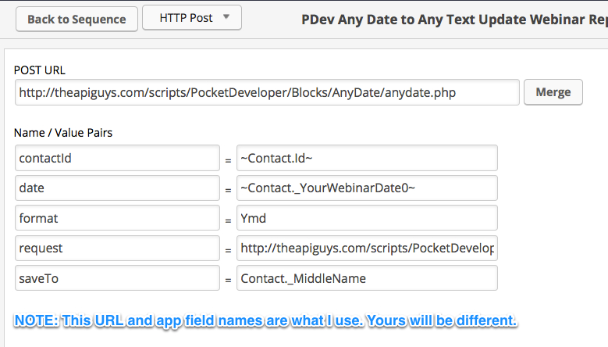Click the blue NOTE text
This screenshot has height=347, width=608.
click(x=266, y=320)
